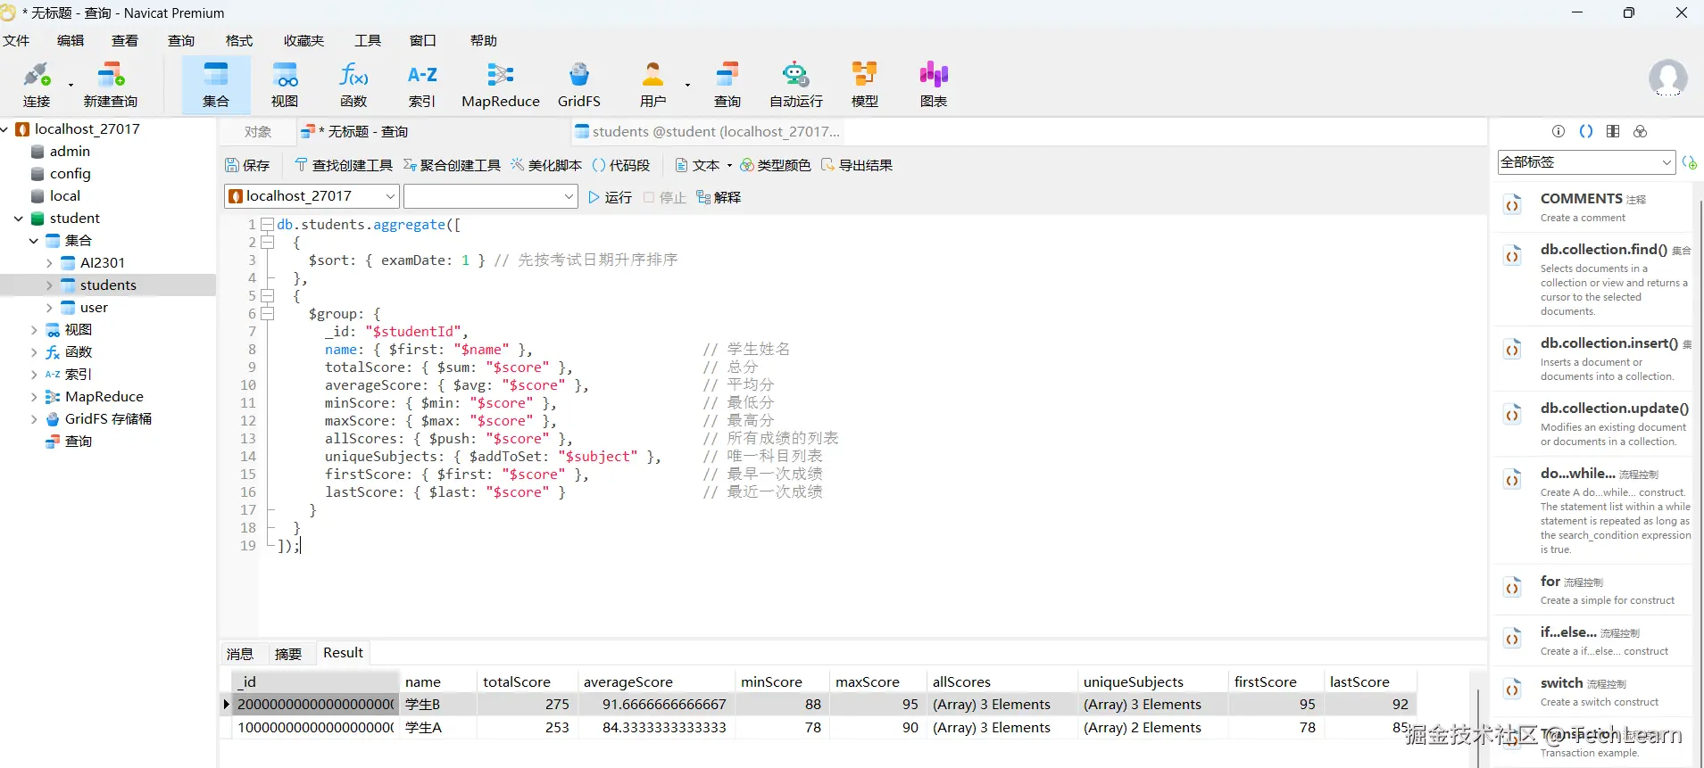This screenshot has width=1704, height=768.
Task: Click the switch snippet icon
Action: tap(1512, 690)
